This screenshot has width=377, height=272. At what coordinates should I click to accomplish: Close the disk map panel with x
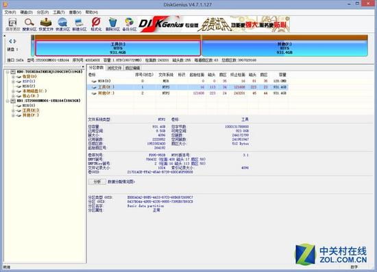tap(4, 36)
